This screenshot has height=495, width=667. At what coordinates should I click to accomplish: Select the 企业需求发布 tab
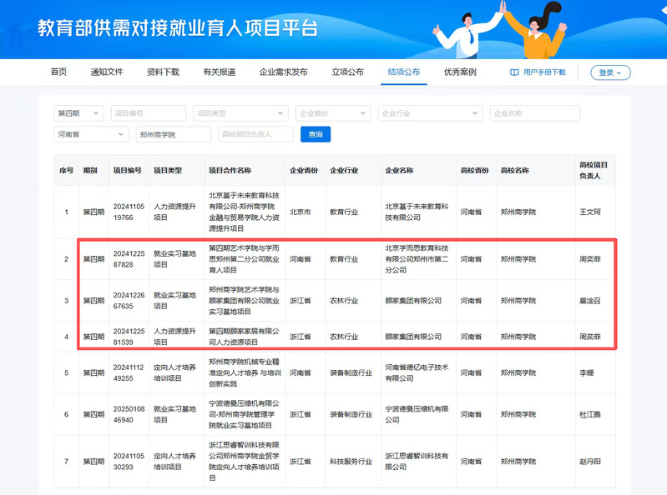283,72
